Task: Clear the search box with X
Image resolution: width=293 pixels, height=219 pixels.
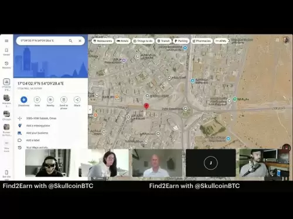Action: click(x=80, y=41)
